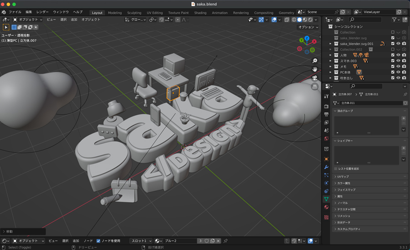The height and width of the screenshot is (250, 410).
Task: Enable レスト位置を追加 checkbox
Action: (336, 168)
